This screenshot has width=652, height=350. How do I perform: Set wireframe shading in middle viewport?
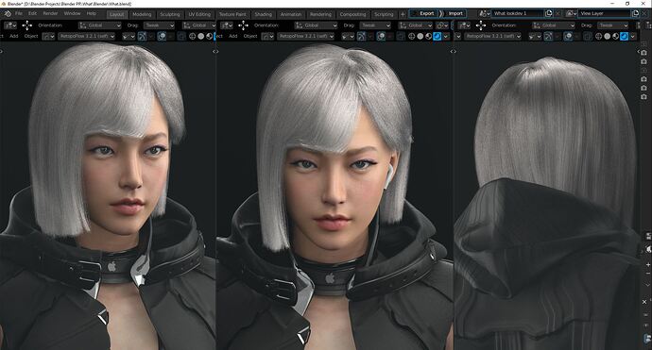[411, 36]
